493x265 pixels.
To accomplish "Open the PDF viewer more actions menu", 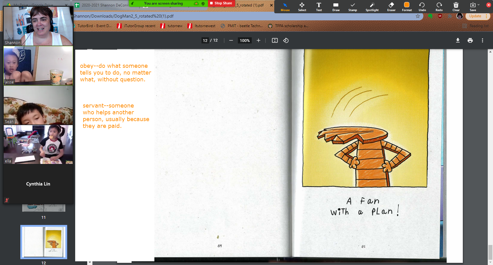I will pyautogui.click(x=483, y=40).
